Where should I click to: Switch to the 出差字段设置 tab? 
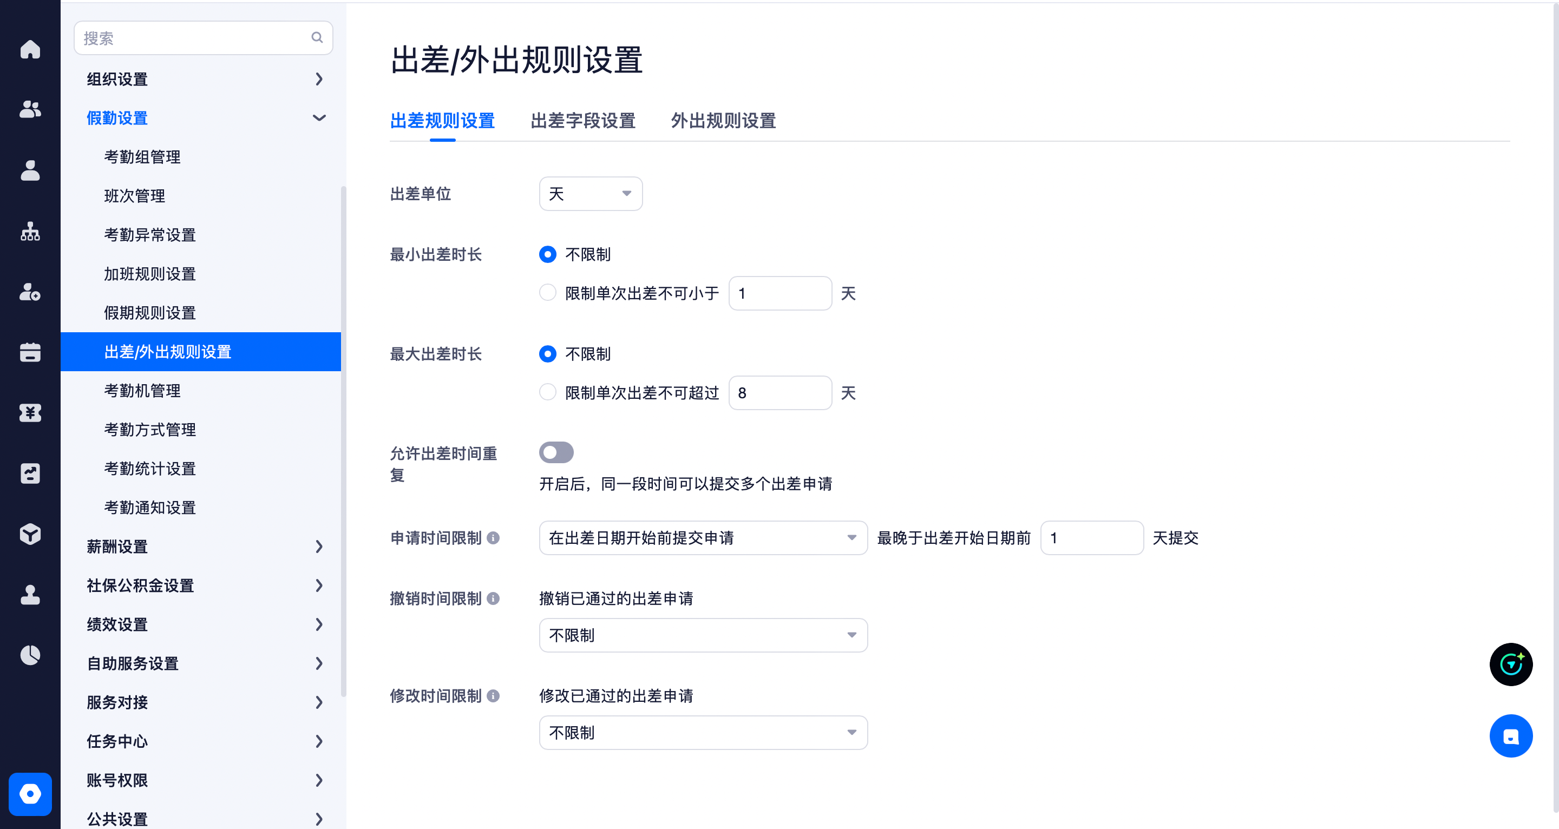[x=583, y=121]
